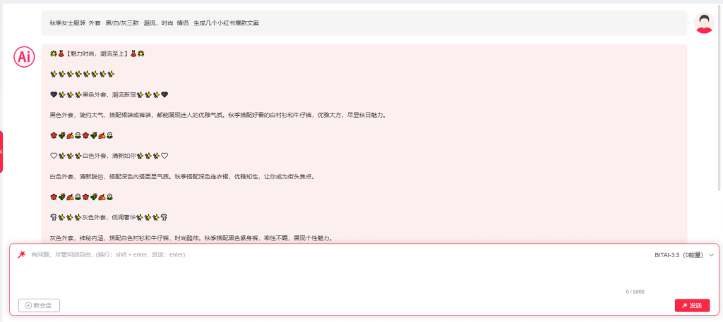Click the magic wand icon in input box
The width and height of the screenshot is (723, 322).
[22, 254]
